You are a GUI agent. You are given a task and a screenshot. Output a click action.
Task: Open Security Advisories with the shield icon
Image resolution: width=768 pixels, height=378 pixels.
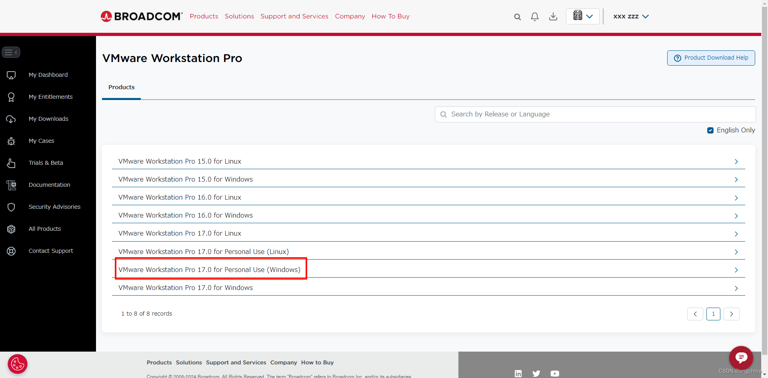pos(54,207)
